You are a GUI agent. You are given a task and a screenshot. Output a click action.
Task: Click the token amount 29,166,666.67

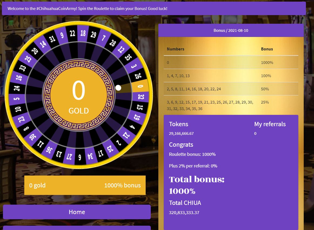[x=181, y=133]
